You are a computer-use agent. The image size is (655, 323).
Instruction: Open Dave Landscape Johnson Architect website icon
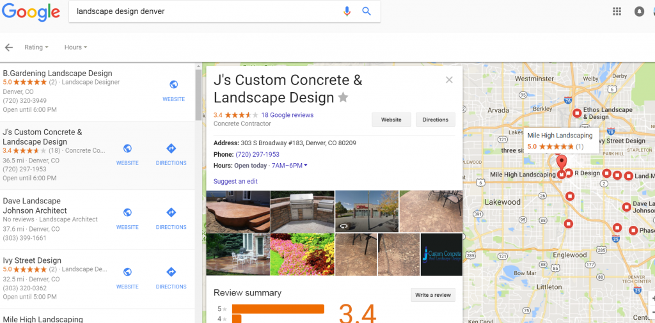[127, 212]
